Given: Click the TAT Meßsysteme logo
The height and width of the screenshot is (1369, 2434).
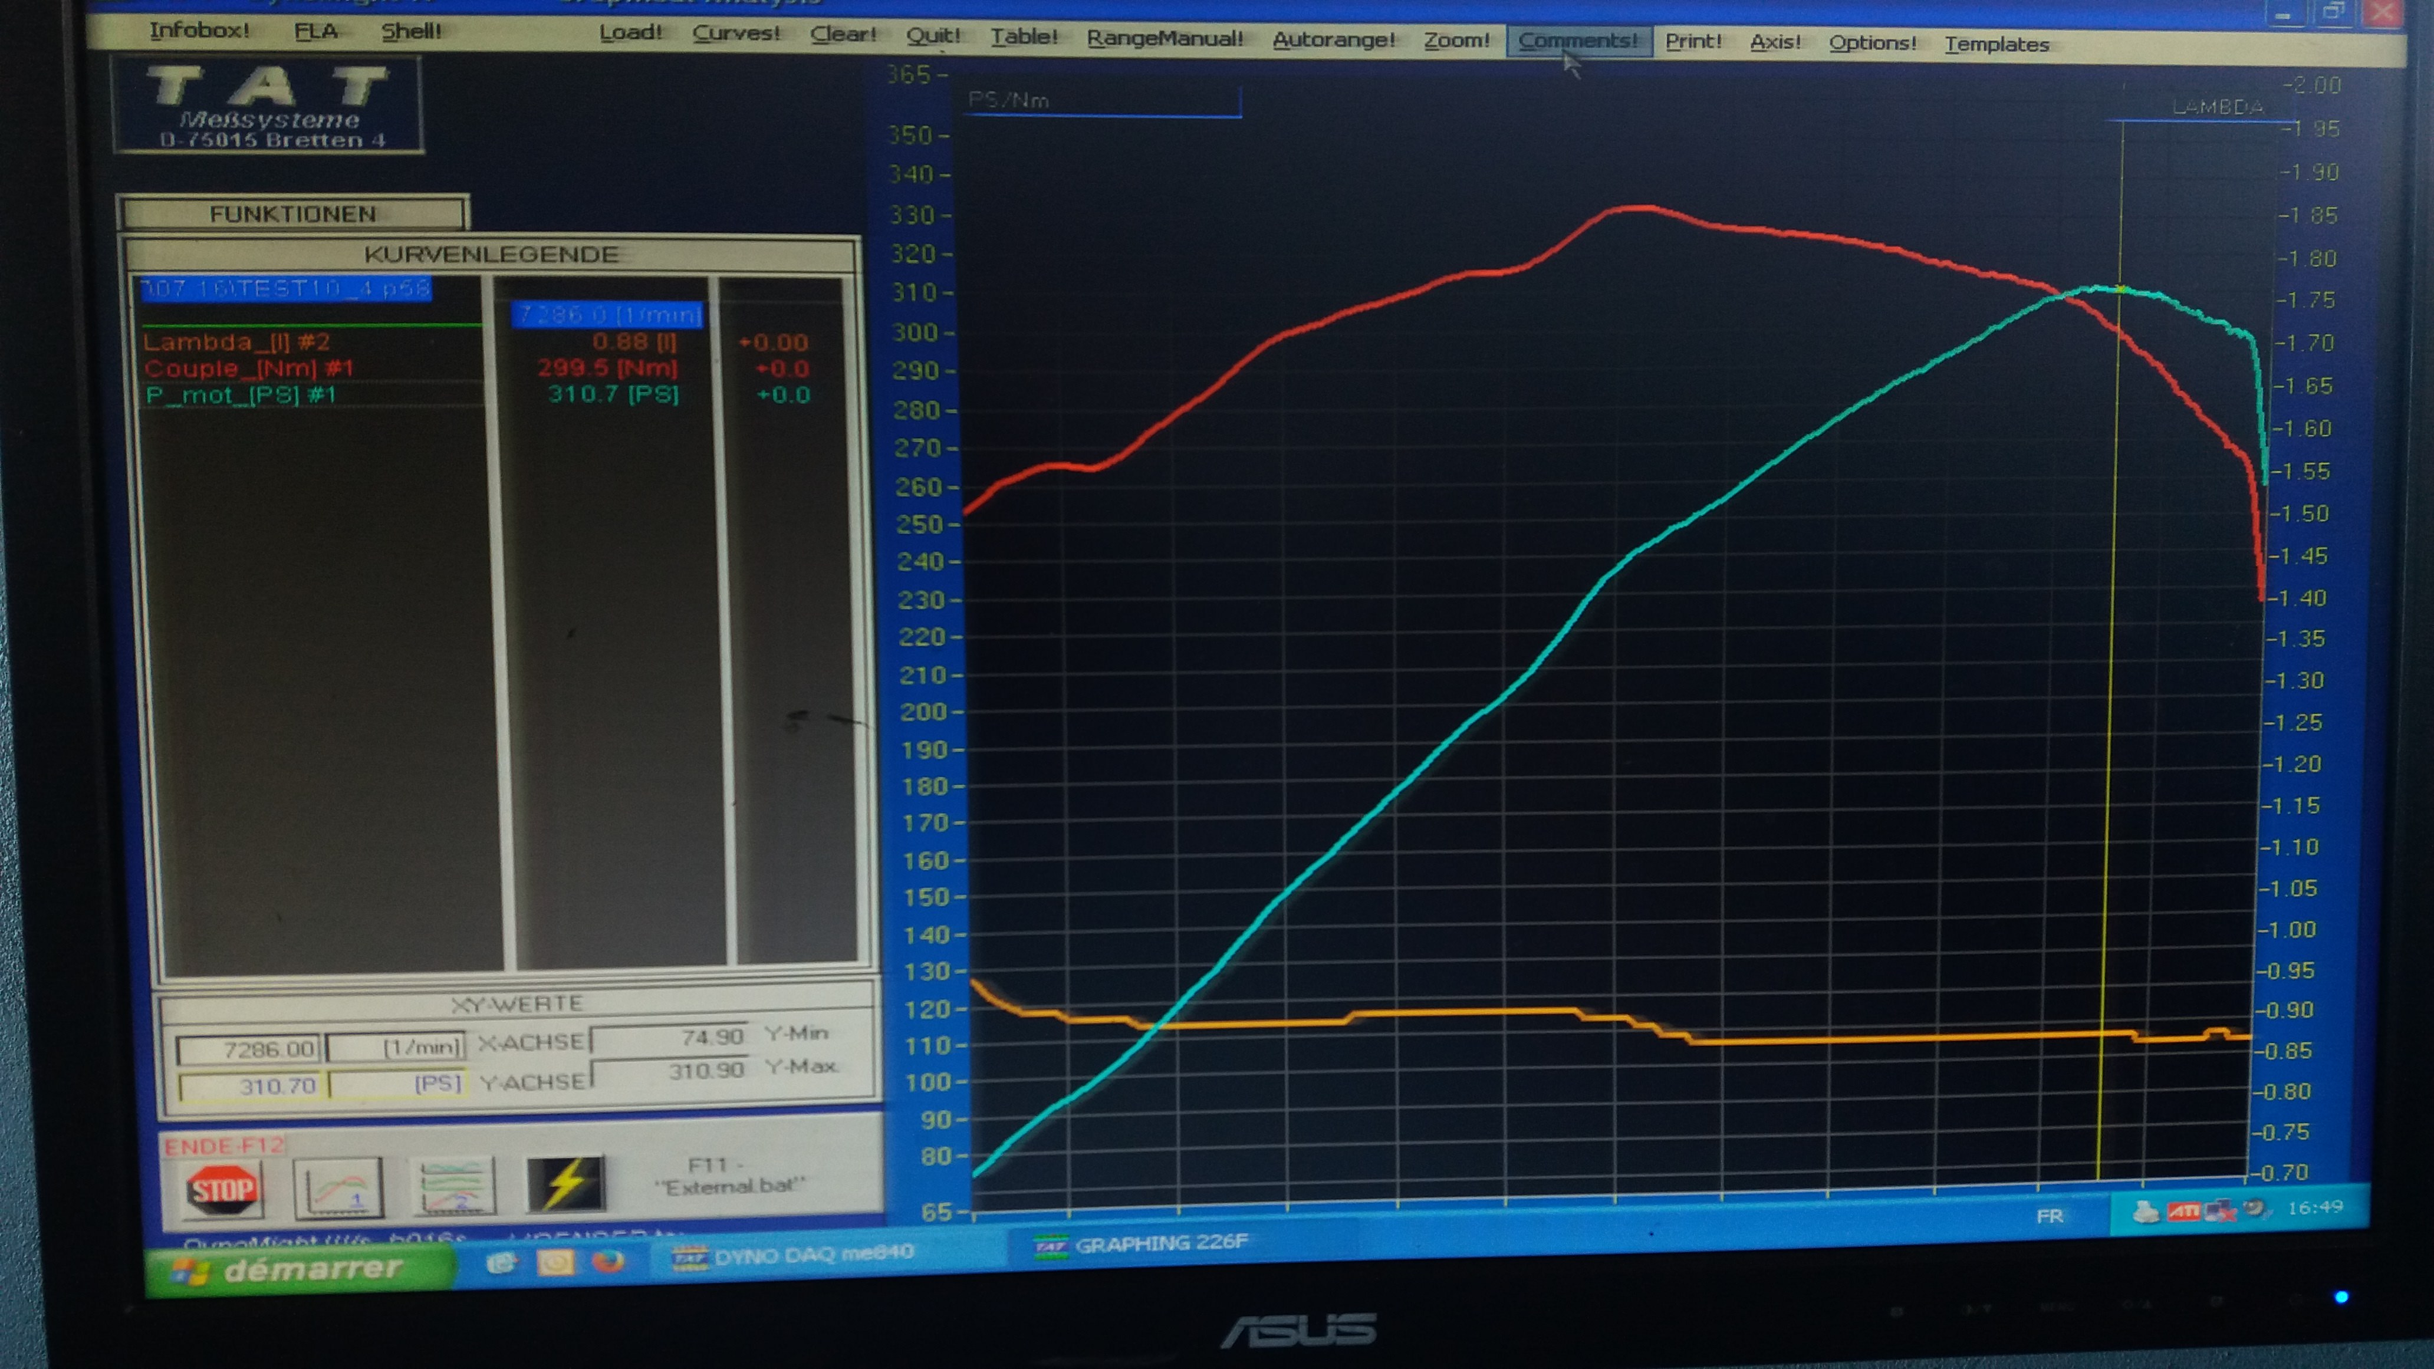Looking at the screenshot, I should (268, 105).
